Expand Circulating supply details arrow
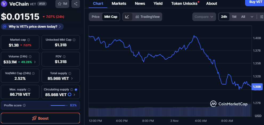 pos(74,95)
